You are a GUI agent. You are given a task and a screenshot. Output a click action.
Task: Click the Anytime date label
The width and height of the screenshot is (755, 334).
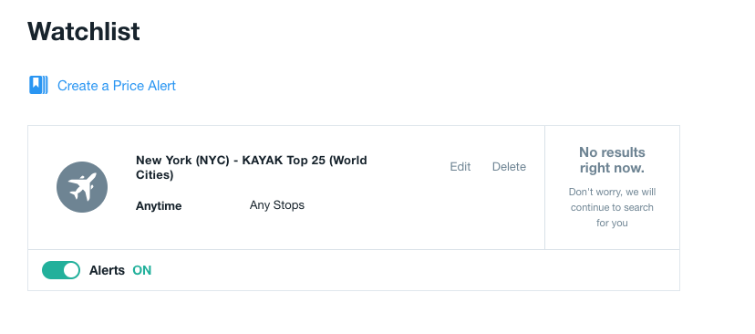(159, 206)
